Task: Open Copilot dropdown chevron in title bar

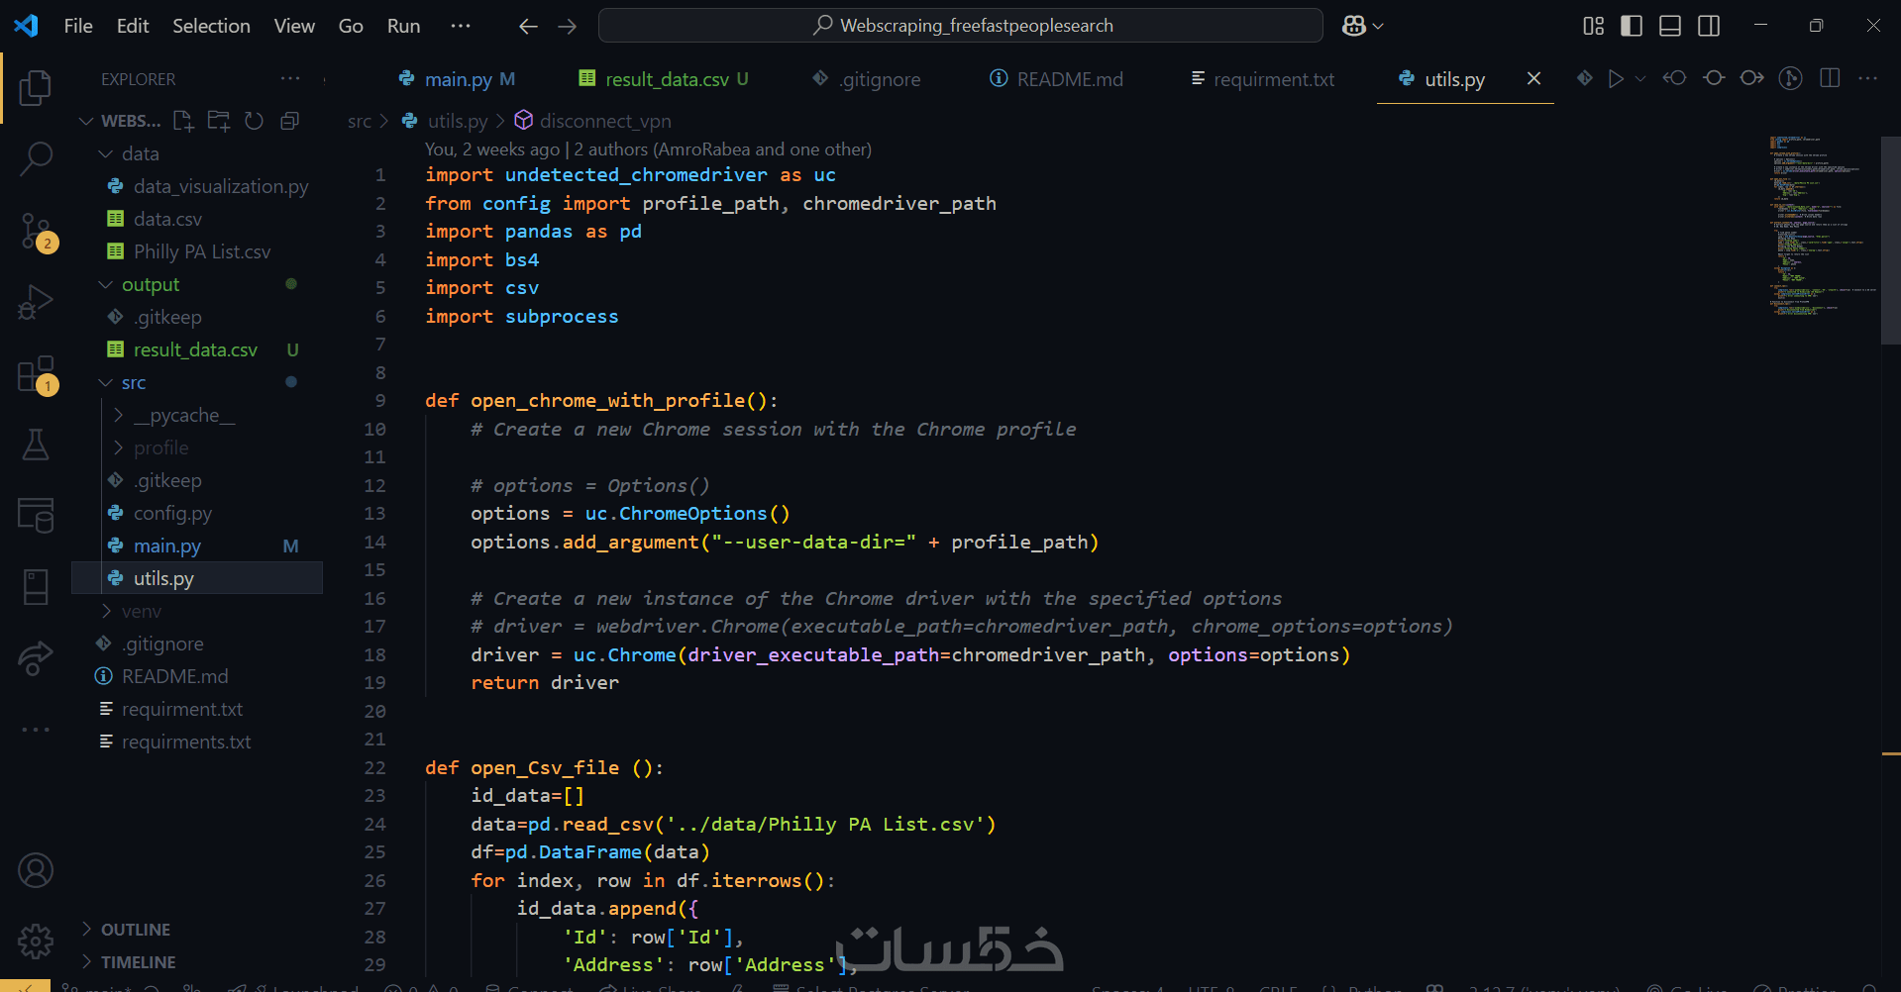Action: tap(1378, 26)
